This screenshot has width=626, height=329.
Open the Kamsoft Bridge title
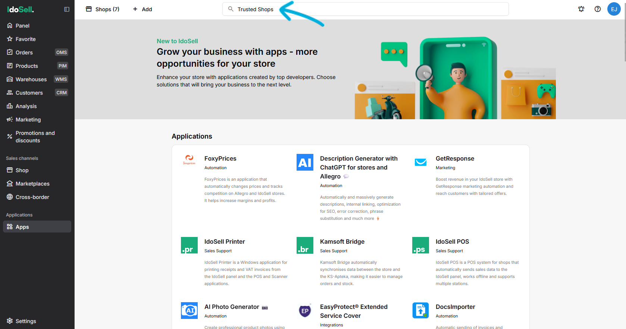point(342,241)
